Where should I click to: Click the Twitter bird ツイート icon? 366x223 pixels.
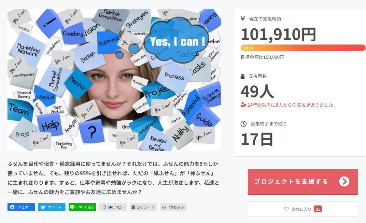pos(43,207)
